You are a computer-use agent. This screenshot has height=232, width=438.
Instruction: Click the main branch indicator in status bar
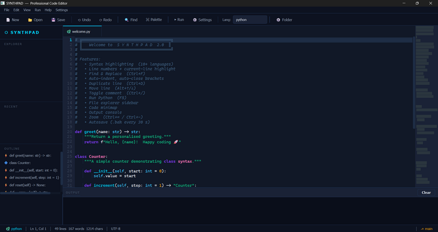(426, 229)
